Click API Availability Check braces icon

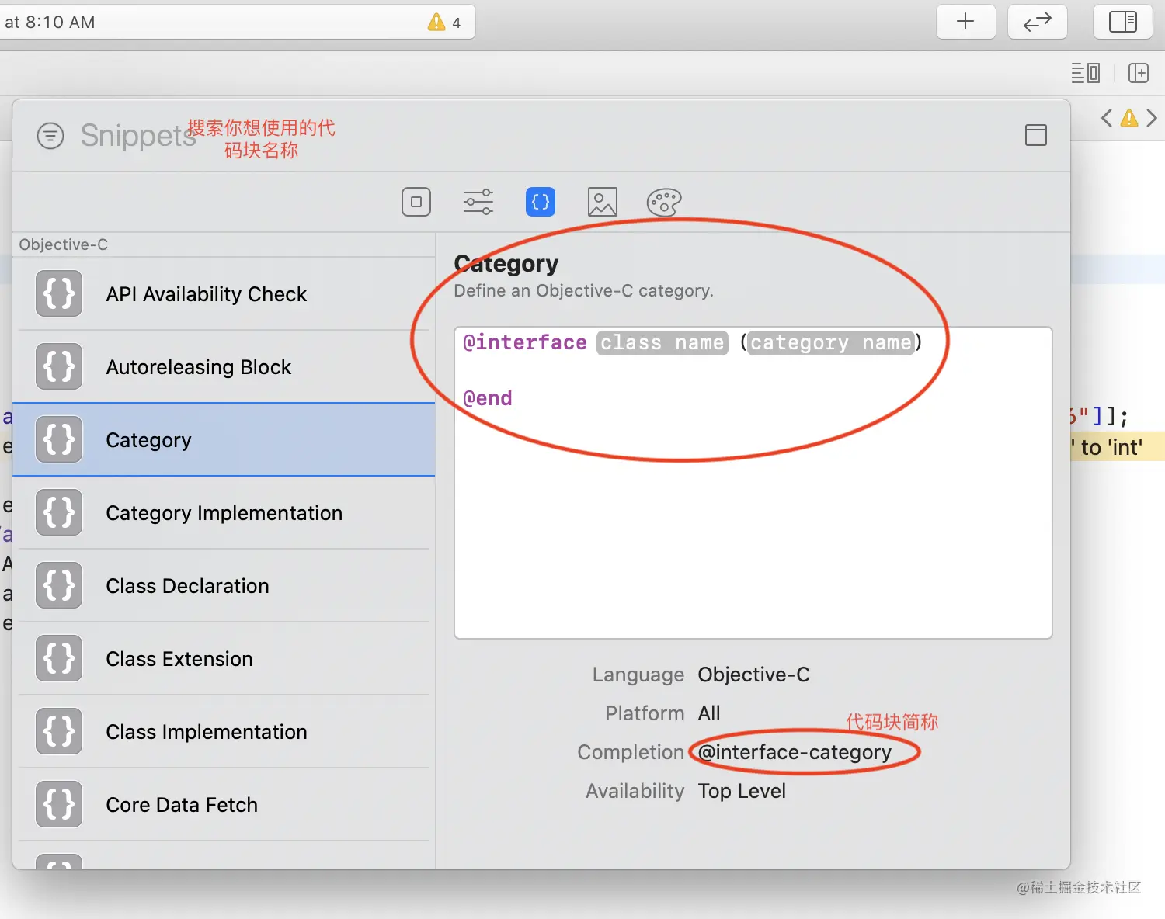(59, 293)
